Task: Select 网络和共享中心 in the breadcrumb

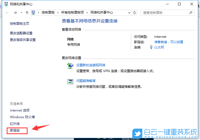Action: click(x=102, y=13)
